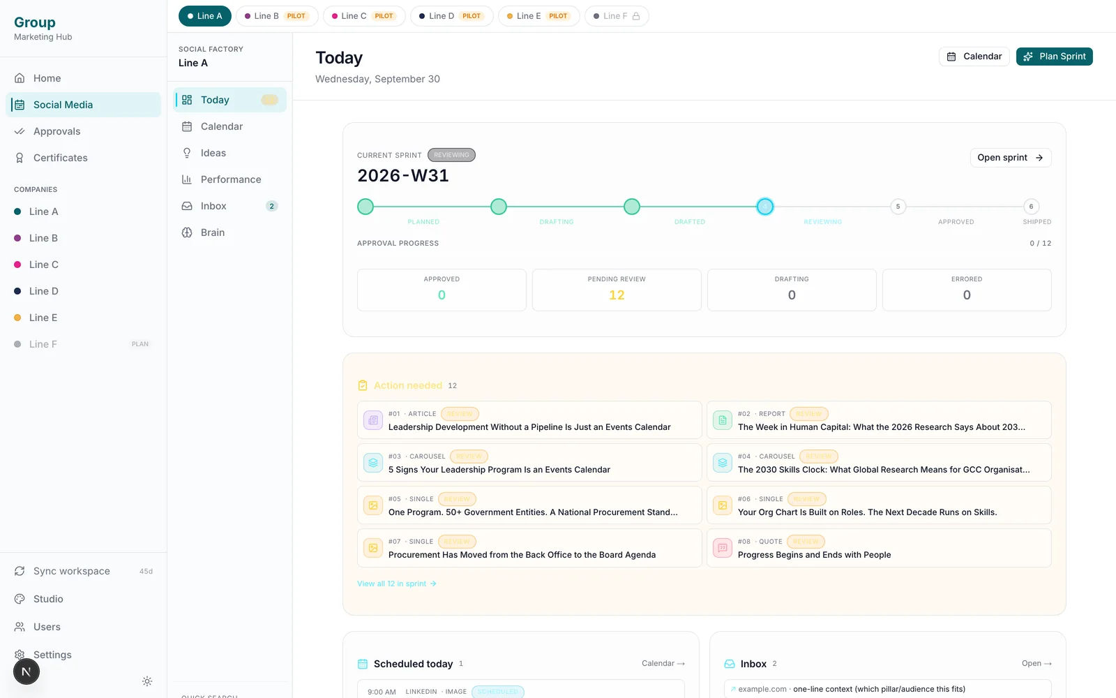Click the Shipped step 6 marker
This screenshot has width=1116, height=698.
pyautogui.click(x=1032, y=207)
